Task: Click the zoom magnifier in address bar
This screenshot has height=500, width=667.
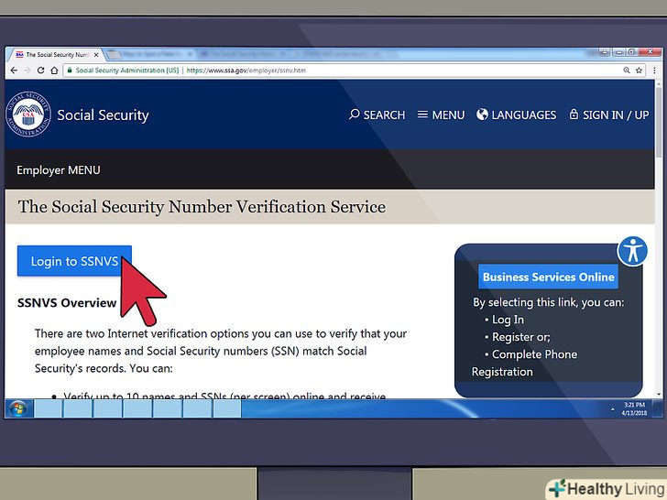Action: pos(627,71)
